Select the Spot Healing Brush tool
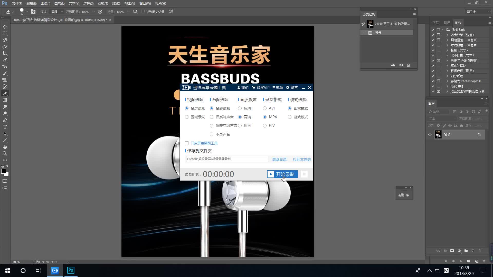 (x=5, y=67)
